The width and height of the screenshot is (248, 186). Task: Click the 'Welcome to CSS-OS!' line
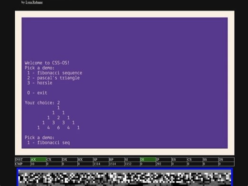[47, 63]
